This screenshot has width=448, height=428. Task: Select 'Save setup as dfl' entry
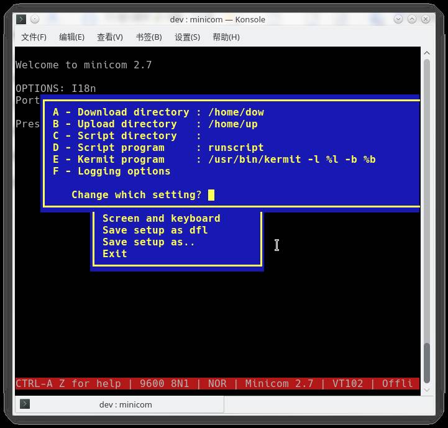155,230
